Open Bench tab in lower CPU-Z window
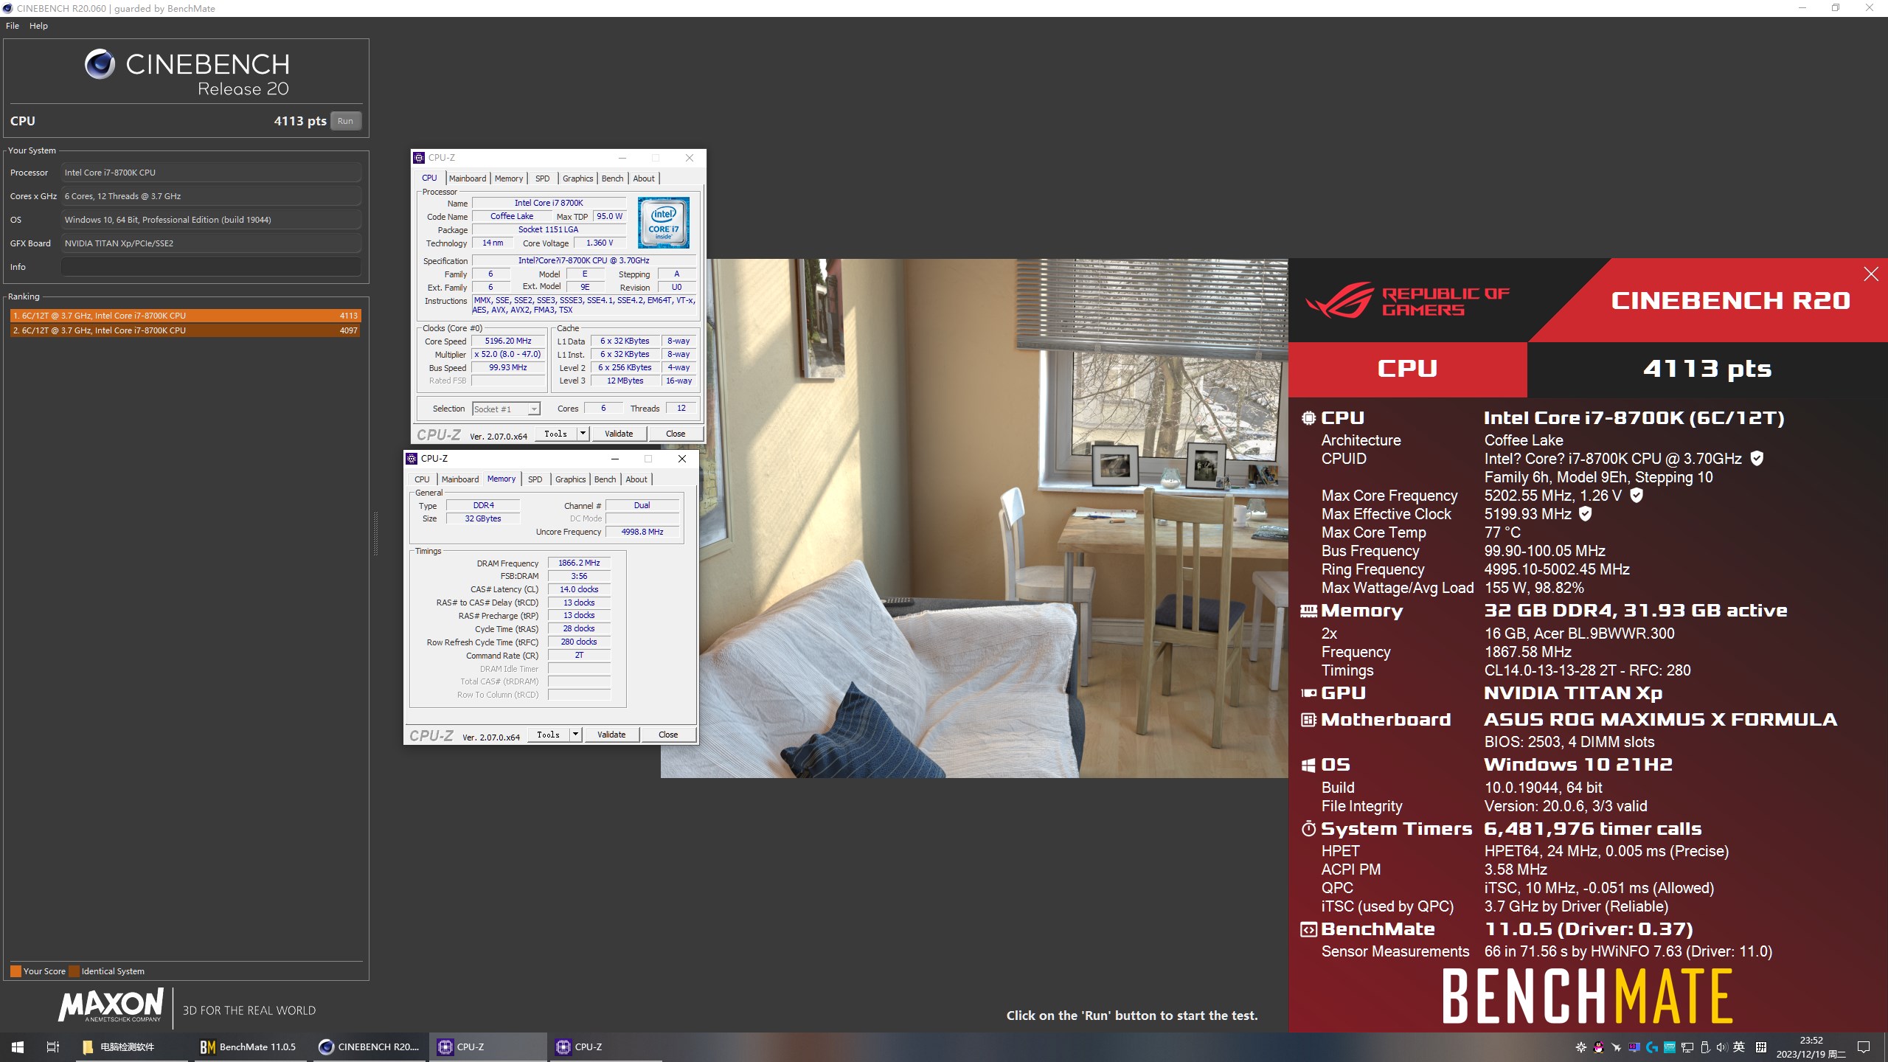Screen dimensions: 1888x1062 click(x=605, y=479)
